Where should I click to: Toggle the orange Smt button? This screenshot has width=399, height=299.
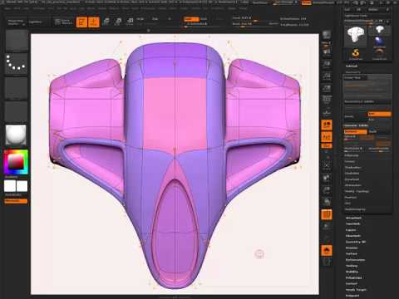click(x=379, y=114)
